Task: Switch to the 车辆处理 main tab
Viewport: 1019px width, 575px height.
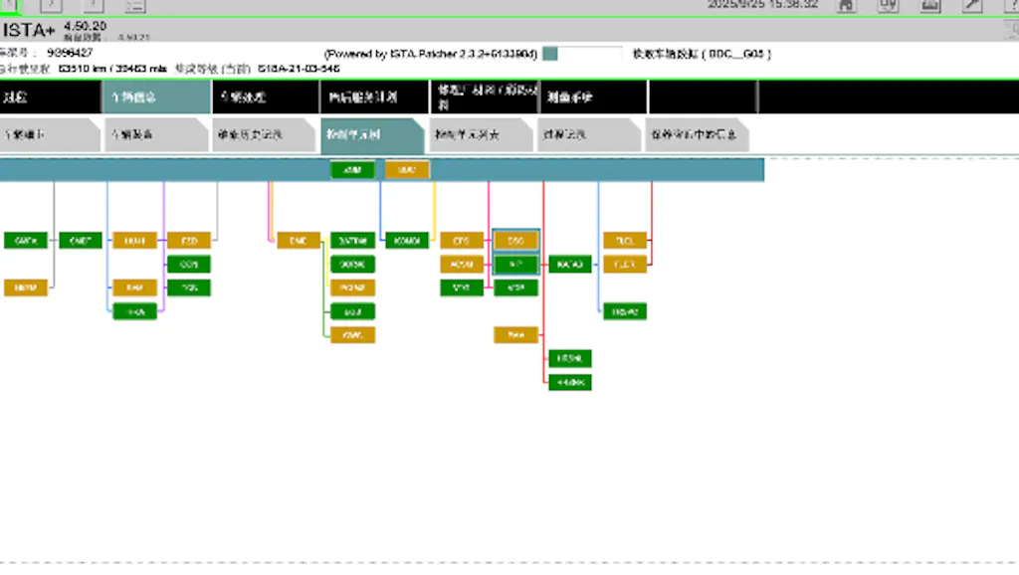Action: pos(265,97)
